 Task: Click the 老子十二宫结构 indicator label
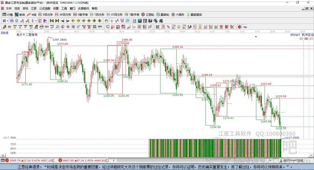27,35
